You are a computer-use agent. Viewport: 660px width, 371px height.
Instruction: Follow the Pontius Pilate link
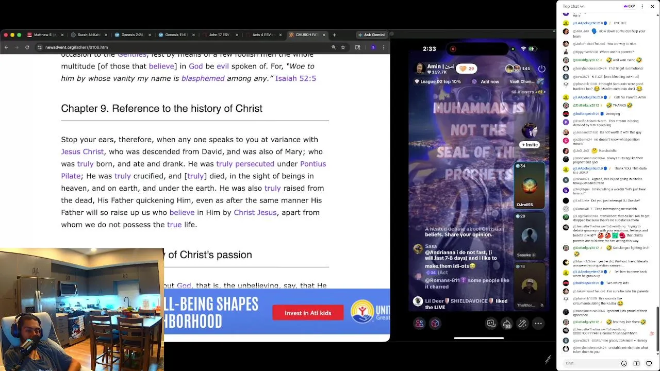313,164
